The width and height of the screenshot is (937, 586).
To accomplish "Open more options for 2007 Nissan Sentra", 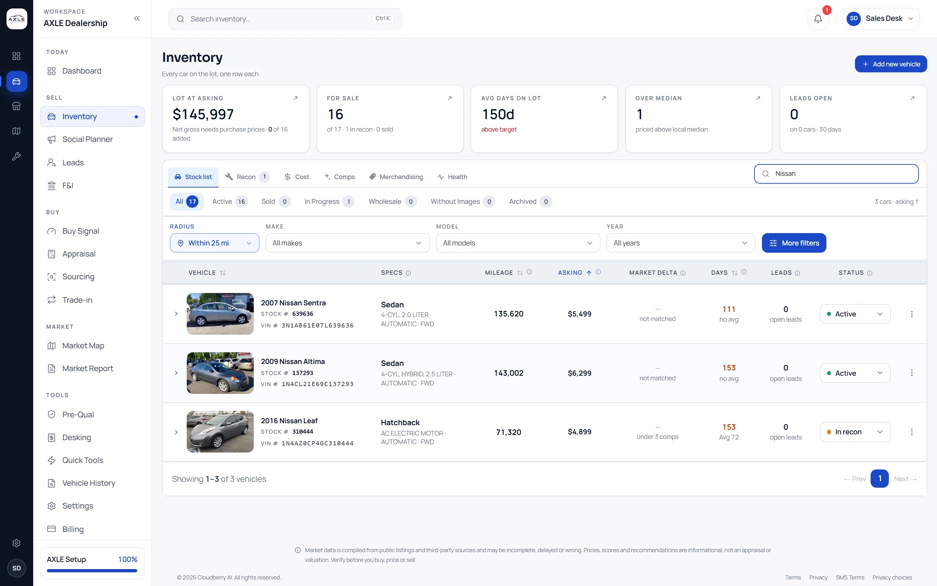I will pos(911,314).
